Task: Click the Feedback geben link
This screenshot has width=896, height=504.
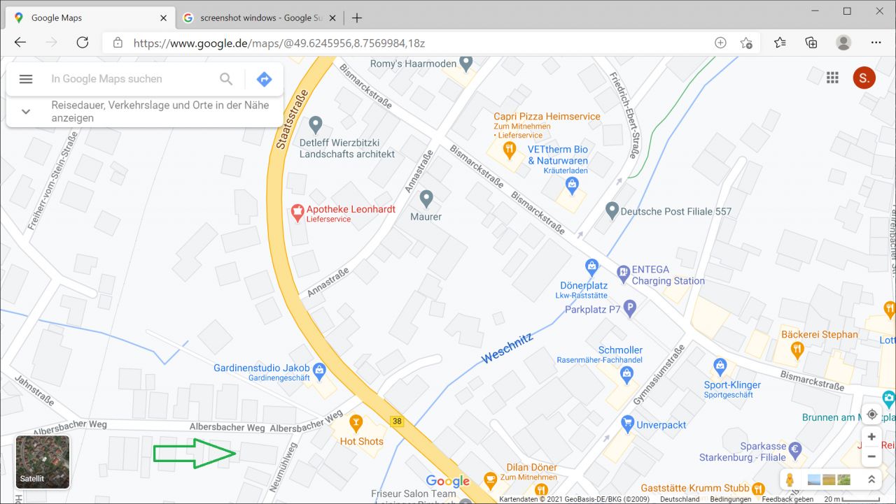Action: pos(787,499)
